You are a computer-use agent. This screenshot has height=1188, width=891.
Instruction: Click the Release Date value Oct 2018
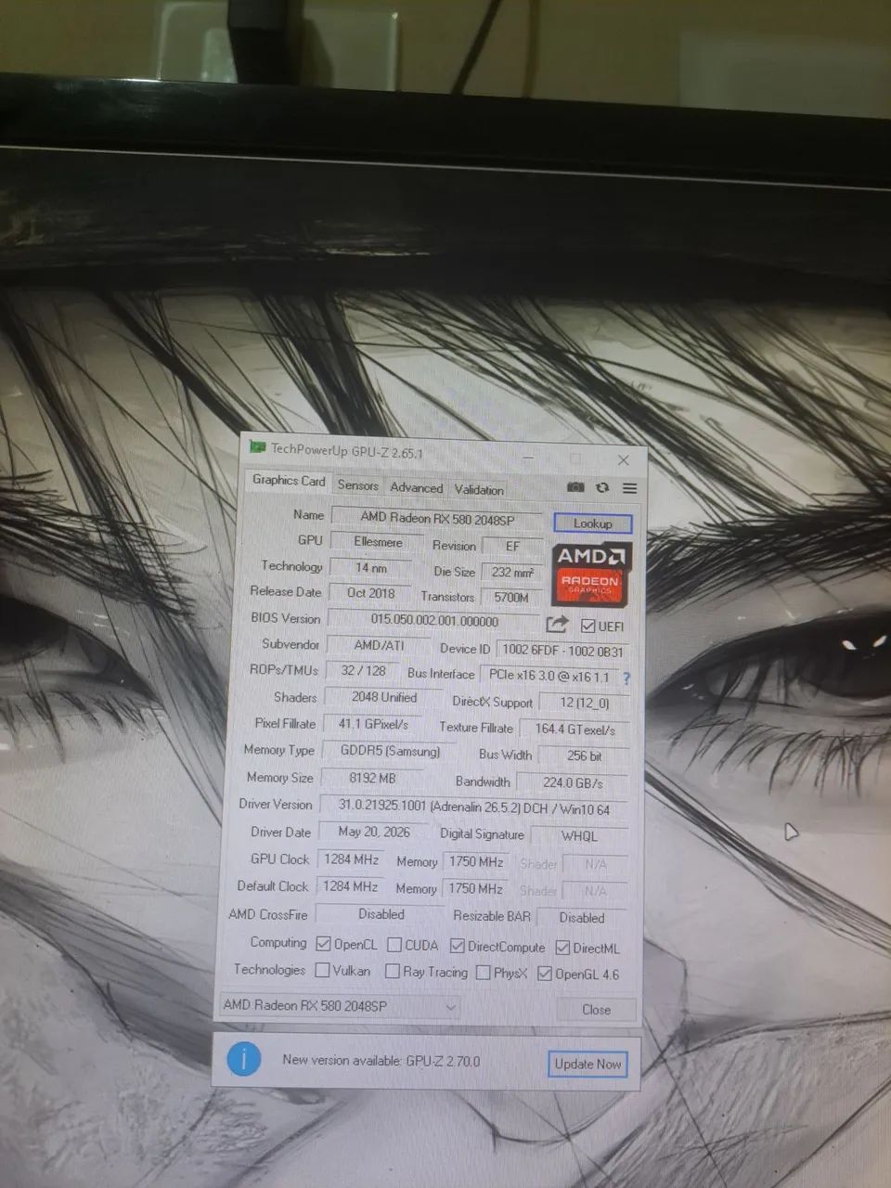(x=371, y=593)
